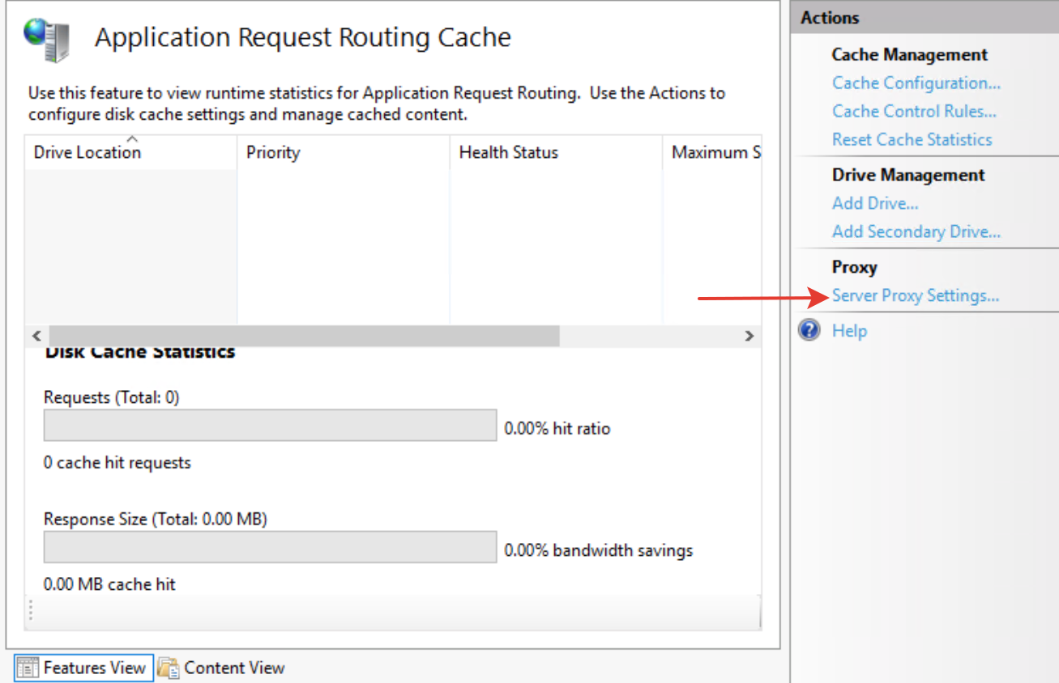Open Cache Control Rules link

pyautogui.click(x=914, y=111)
